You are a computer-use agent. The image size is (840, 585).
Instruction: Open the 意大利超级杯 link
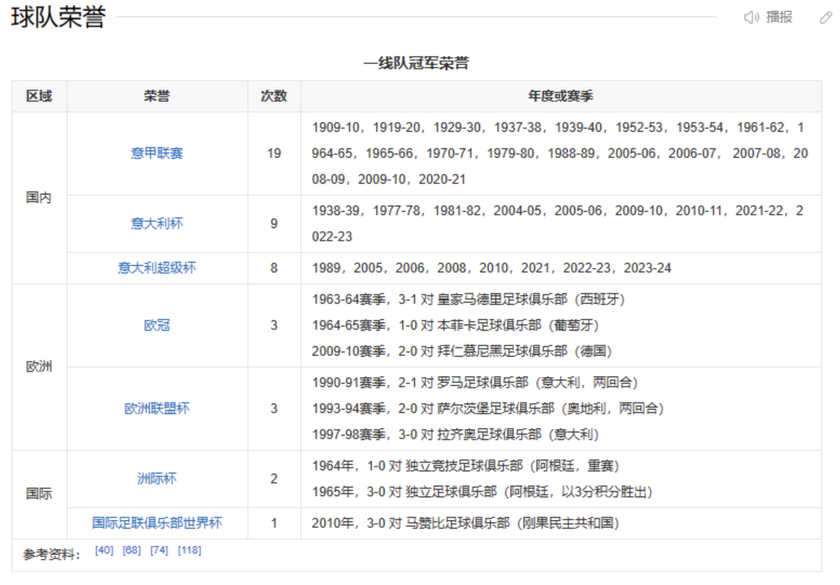click(x=157, y=268)
